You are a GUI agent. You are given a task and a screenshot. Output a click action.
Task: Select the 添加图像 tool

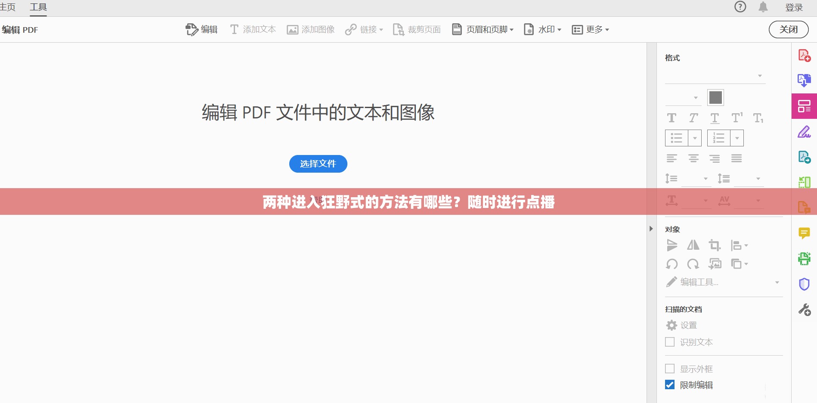pyautogui.click(x=311, y=29)
